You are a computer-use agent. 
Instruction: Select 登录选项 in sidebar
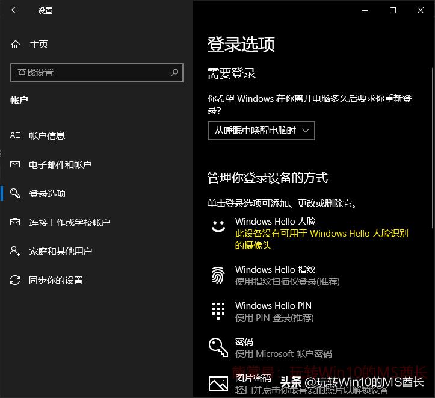[x=48, y=193]
